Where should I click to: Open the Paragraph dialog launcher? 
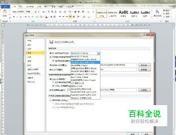click(94, 21)
